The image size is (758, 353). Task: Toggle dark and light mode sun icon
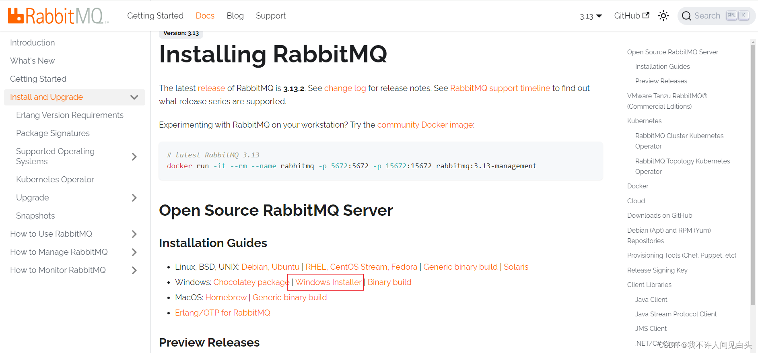click(663, 16)
